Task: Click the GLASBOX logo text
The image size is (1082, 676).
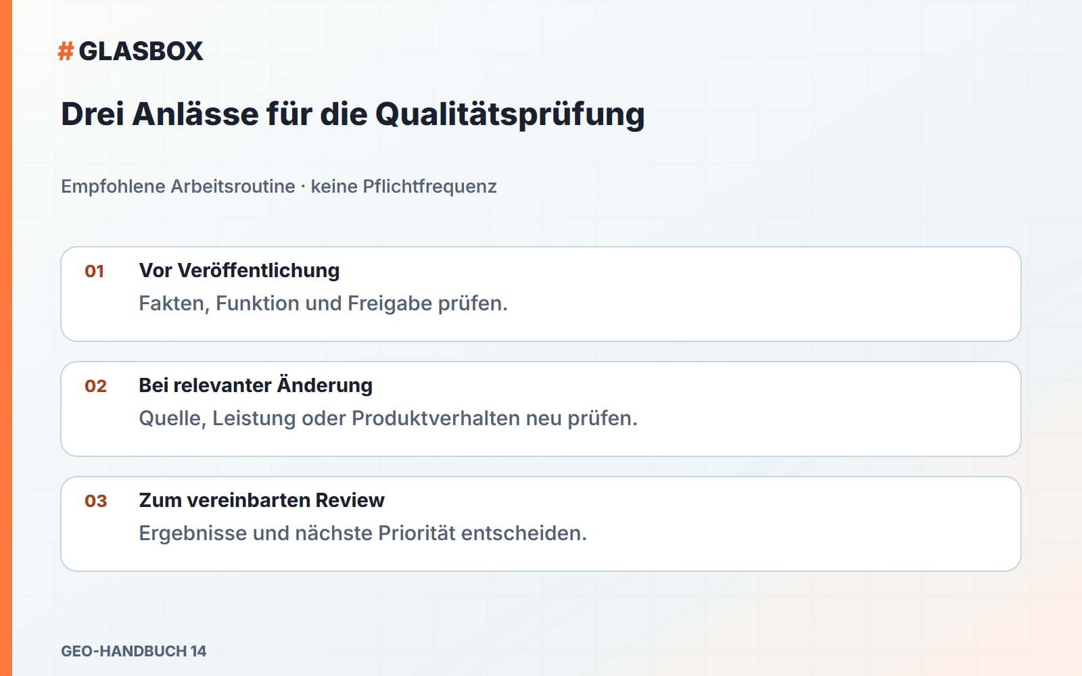Action: (x=141, y=51)
